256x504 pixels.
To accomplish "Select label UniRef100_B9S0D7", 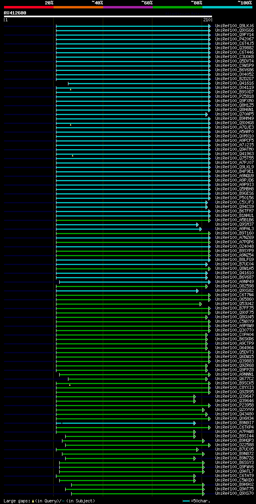I will click(234, 92).
